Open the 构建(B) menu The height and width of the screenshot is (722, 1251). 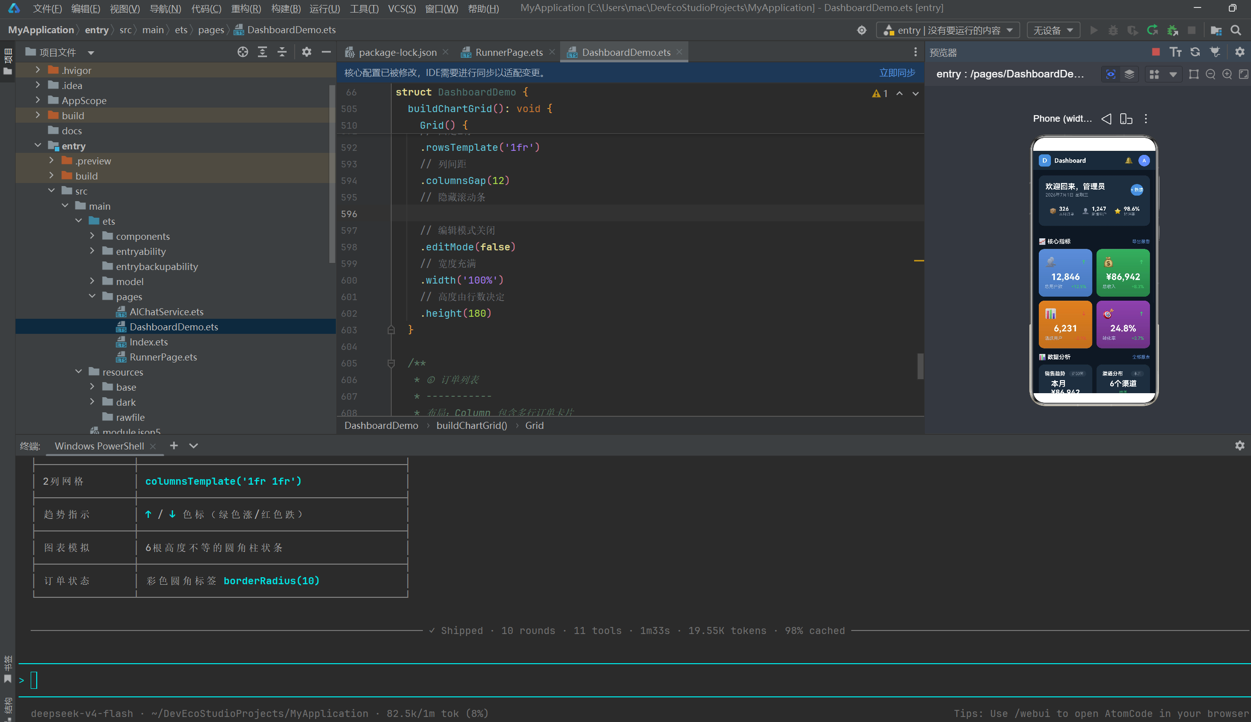pyautogui.click(x=286, y=9)
